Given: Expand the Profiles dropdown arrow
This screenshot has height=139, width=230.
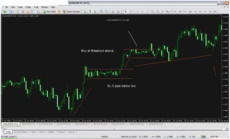Looking at the screenshot, I should [13, 12].
